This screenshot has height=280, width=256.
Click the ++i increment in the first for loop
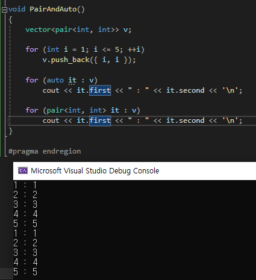coord(134,49)
